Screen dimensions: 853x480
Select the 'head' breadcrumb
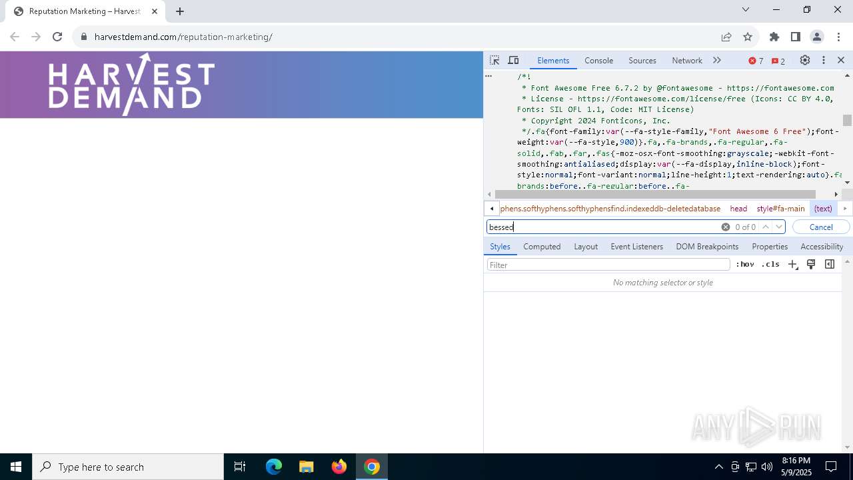tap(738, 209)
